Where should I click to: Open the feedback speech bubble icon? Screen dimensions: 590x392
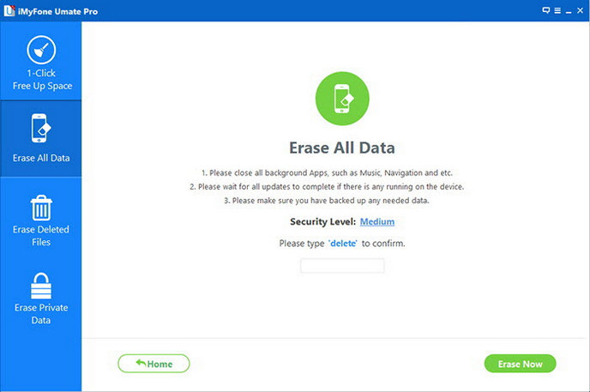[x=546, y=10]
